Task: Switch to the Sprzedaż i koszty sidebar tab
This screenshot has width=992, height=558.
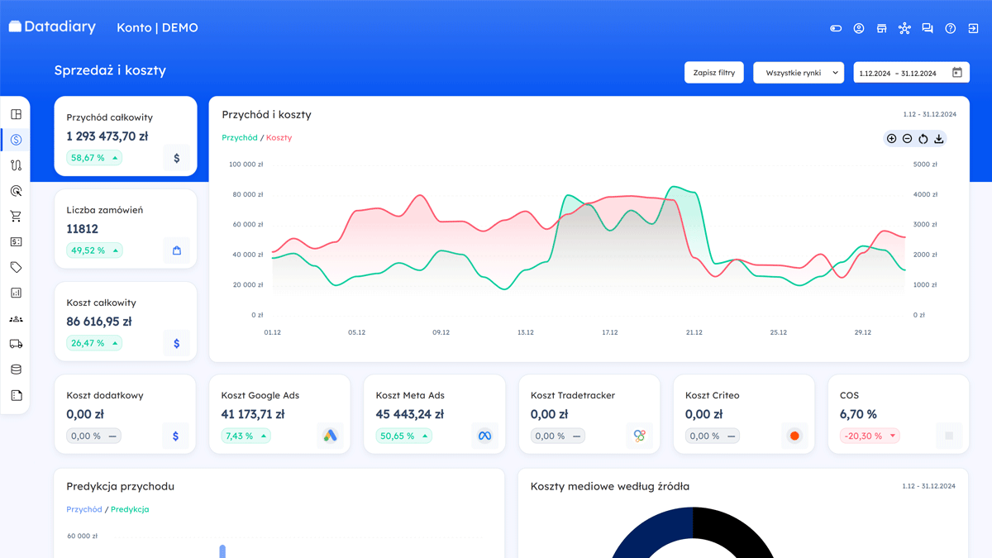Action: [16, 140]
